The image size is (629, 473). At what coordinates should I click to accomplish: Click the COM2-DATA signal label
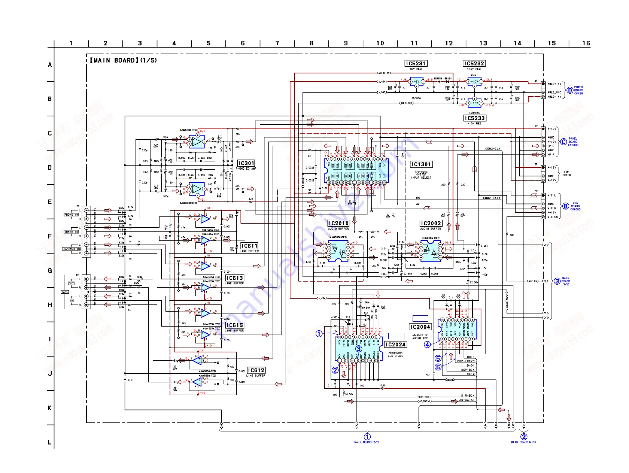[x=492, y=198]
